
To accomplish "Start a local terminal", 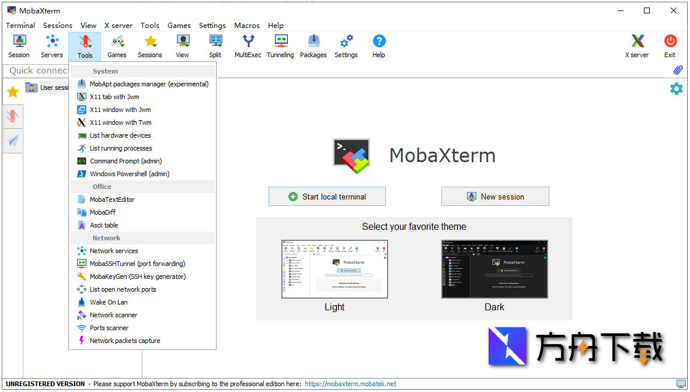I will click(327, 196).
